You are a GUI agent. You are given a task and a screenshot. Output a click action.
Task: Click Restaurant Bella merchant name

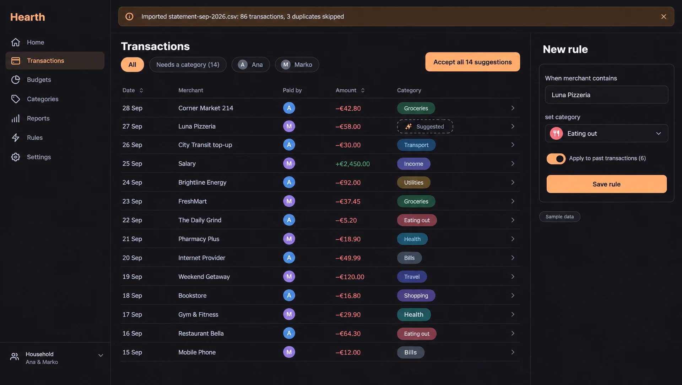(x=201, y=333)
